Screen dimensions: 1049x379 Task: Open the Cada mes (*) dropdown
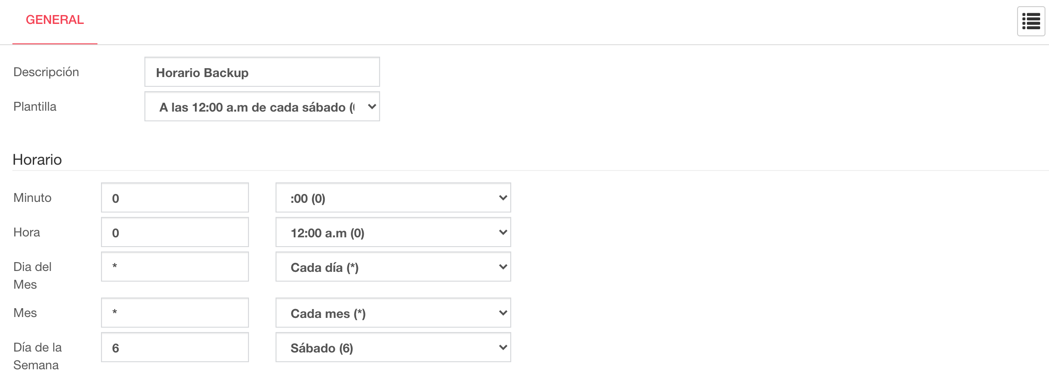393,313
